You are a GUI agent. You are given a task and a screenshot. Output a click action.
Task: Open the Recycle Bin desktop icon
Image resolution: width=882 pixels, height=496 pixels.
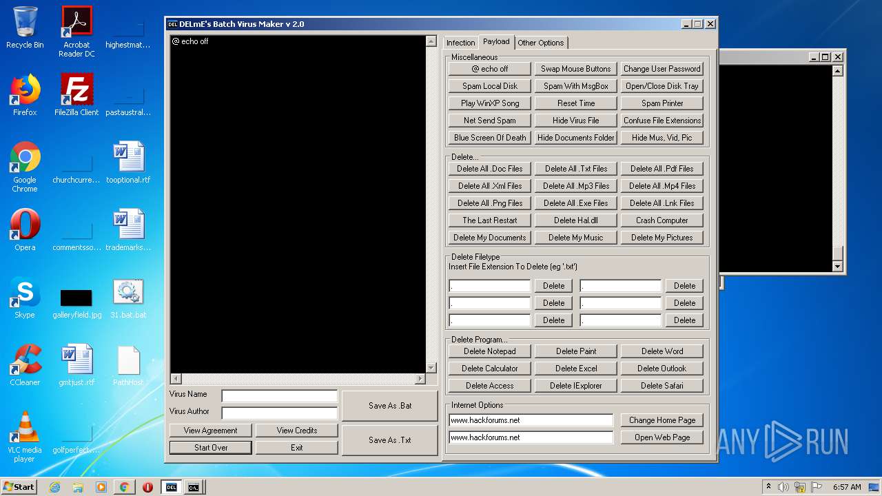(x=25, y=28)
